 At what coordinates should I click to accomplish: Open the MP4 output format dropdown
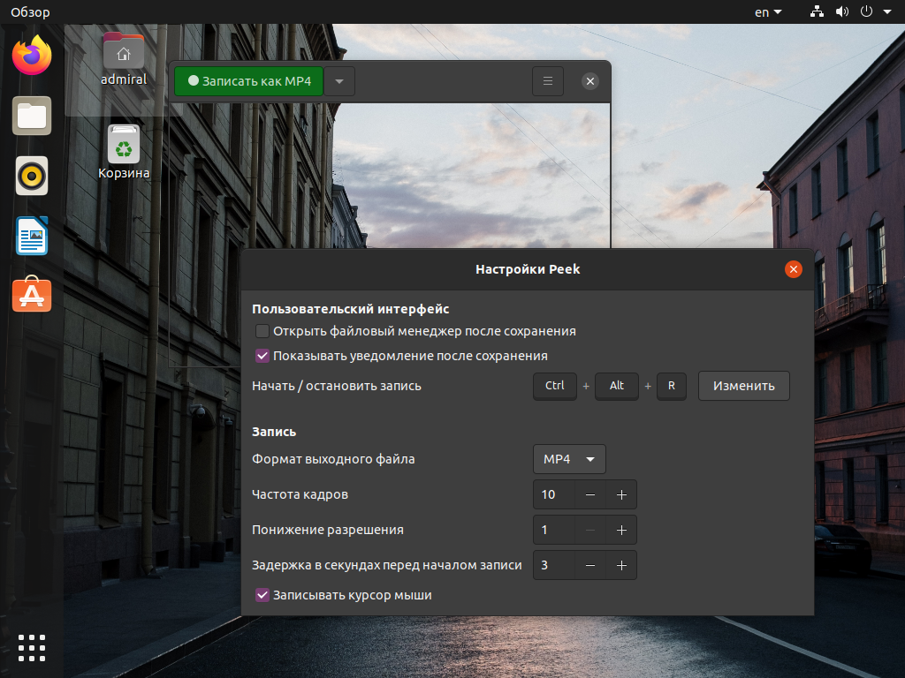pos(569,459)
